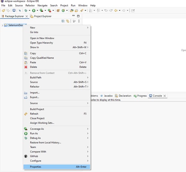The width and height of the screenshot is (186, 172).
Task: Choose Refresh in the context menu
Action: [57, 114]
